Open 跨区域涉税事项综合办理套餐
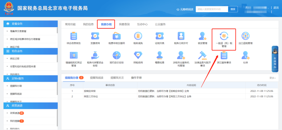Image resolution: width=282 pixels, height=130 pixels. (x=25, y=39)
